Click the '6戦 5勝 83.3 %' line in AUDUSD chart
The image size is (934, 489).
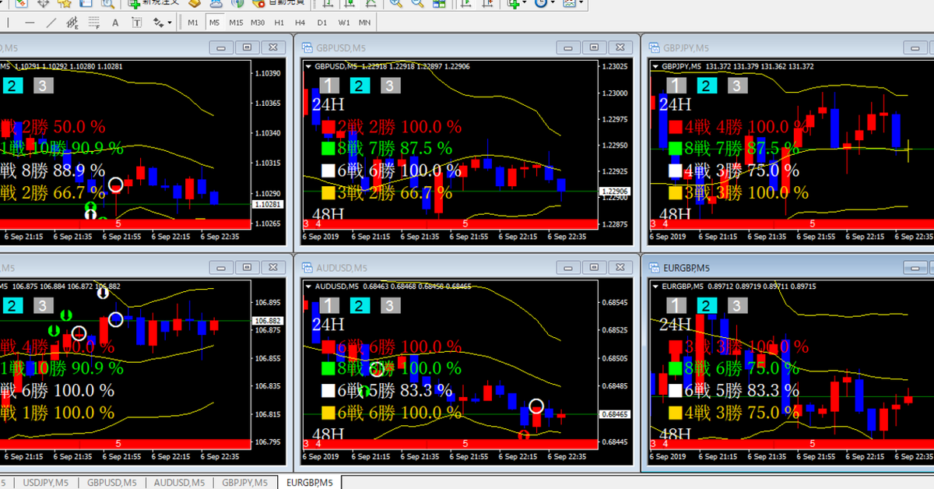(394, 390)
